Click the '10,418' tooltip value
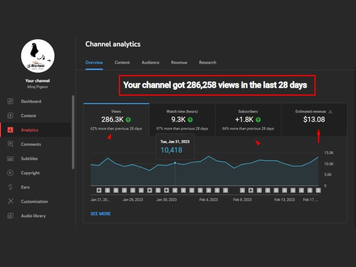The image size is (356, 267). [172, 150]
